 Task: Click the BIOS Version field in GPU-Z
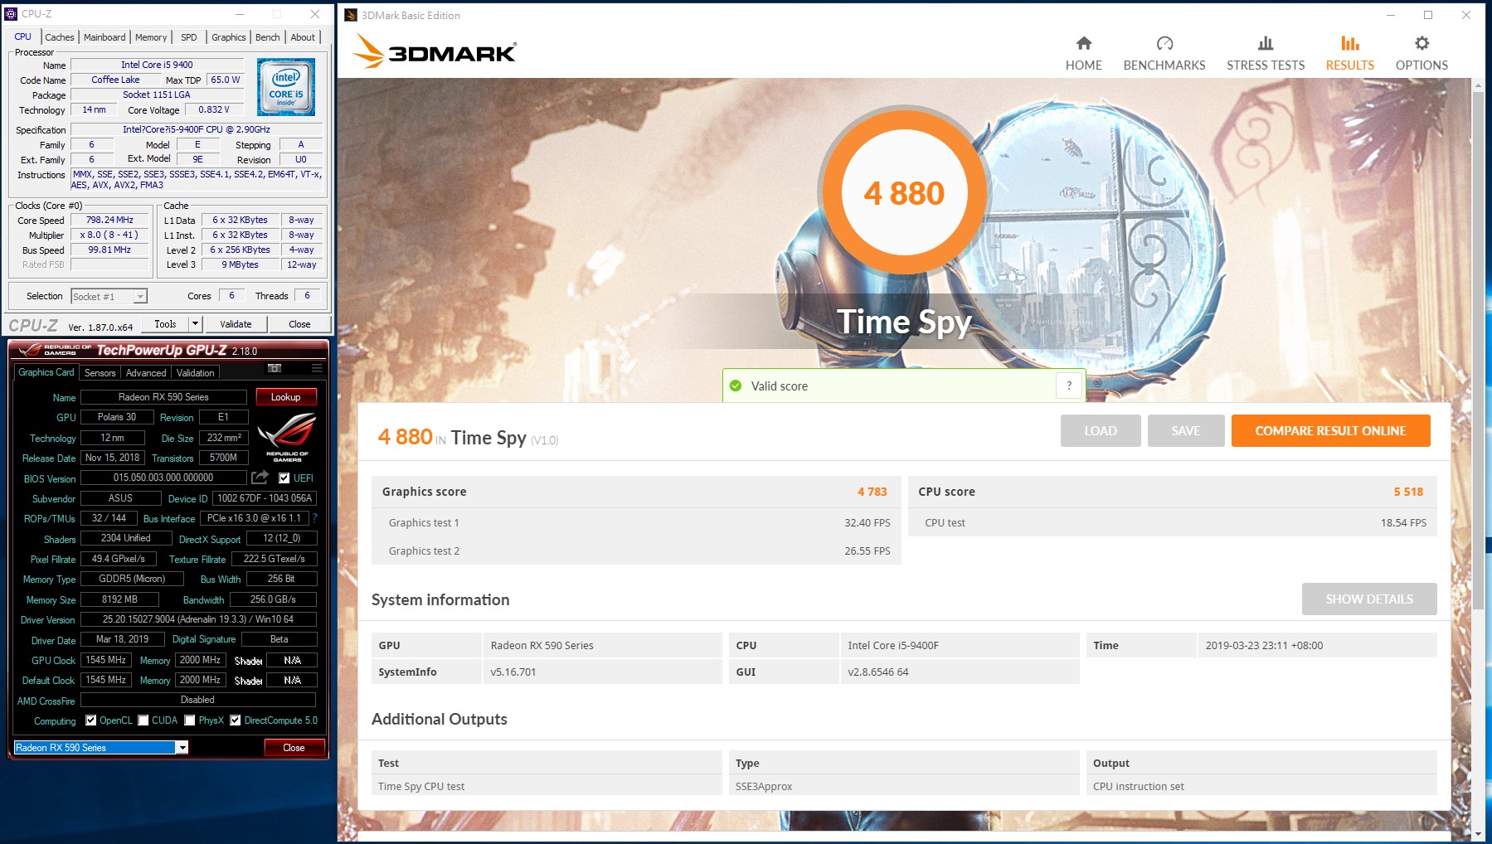163,478
